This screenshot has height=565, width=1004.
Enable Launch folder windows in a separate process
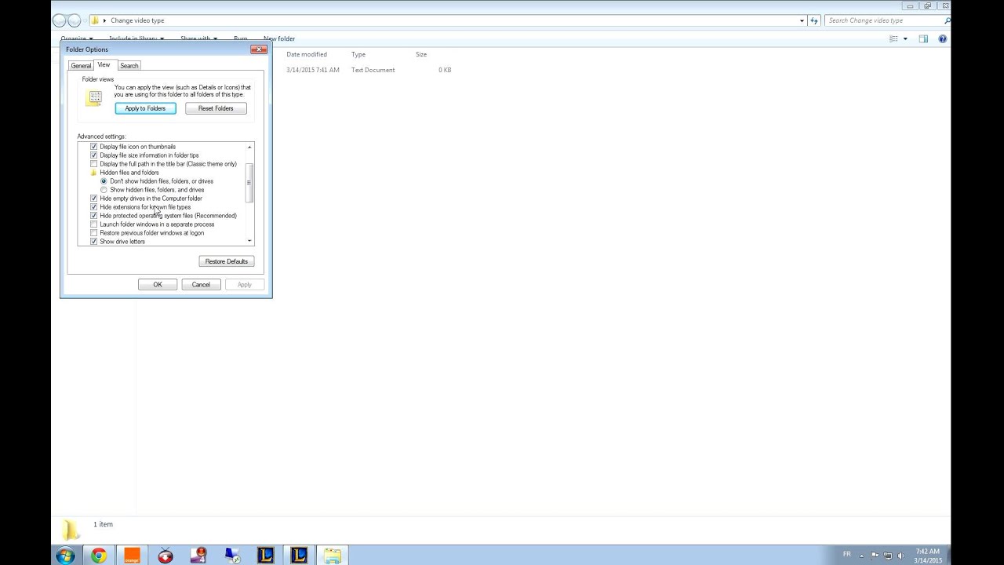coord(94,224)
